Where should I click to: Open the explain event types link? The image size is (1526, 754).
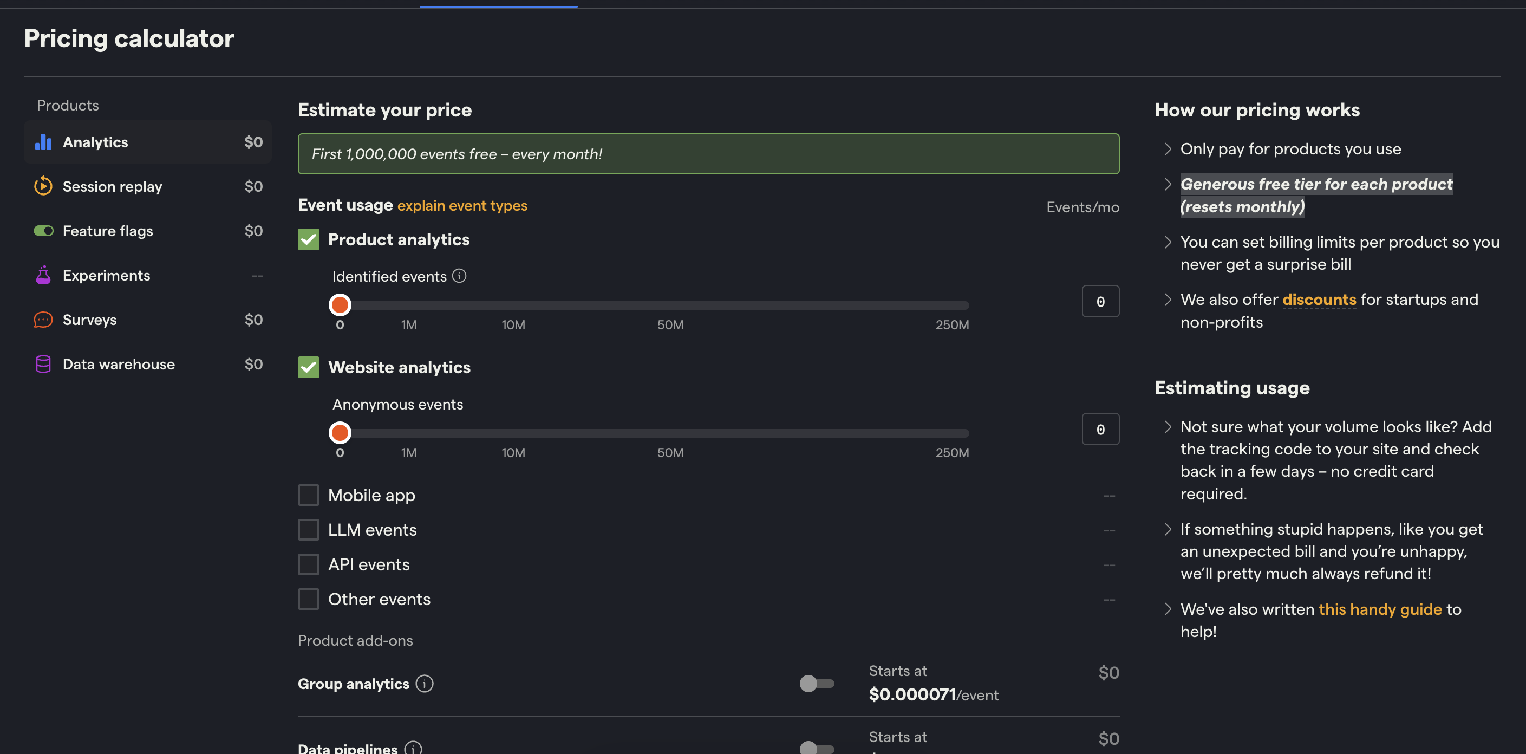point(462,206)
